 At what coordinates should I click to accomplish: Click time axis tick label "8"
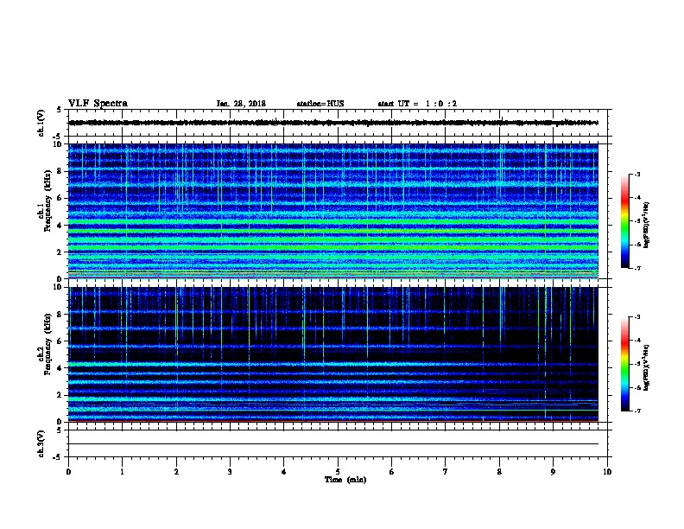(x=499, y=472)
